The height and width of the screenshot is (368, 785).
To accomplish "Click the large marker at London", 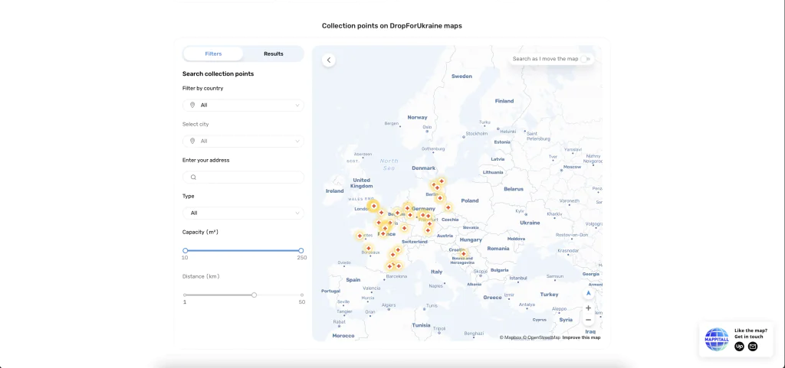I will [x=373, y=206].
